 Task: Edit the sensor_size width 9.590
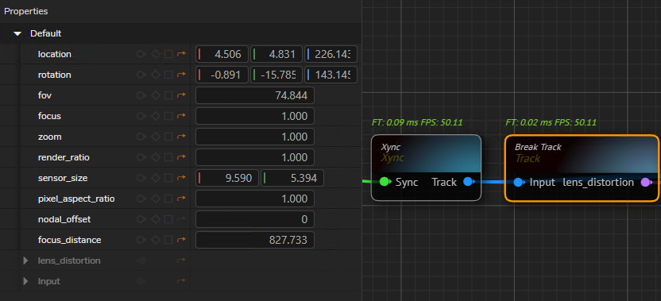[227, 178]
